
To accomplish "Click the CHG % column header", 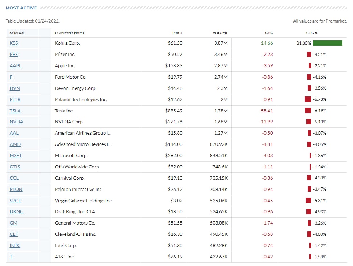I will 312,33.
